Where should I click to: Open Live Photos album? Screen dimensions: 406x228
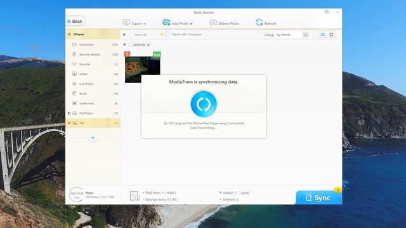(93, 84)
